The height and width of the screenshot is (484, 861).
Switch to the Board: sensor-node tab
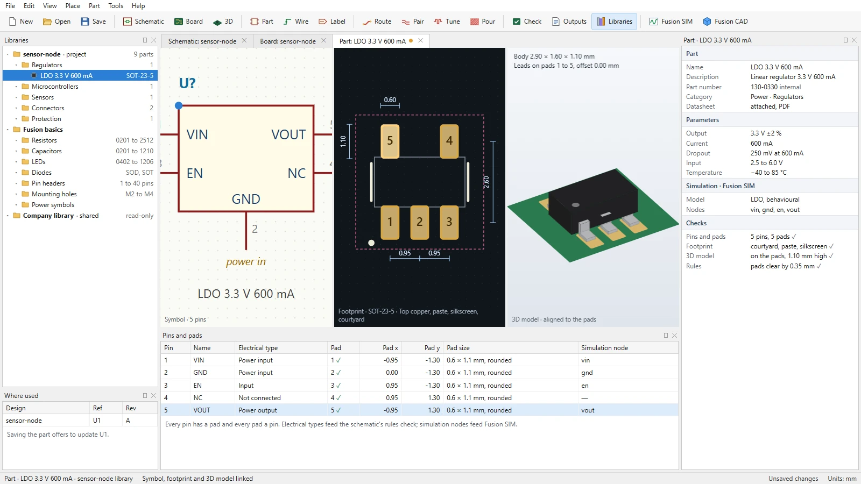pyautogui.click(x=288, y=41)
